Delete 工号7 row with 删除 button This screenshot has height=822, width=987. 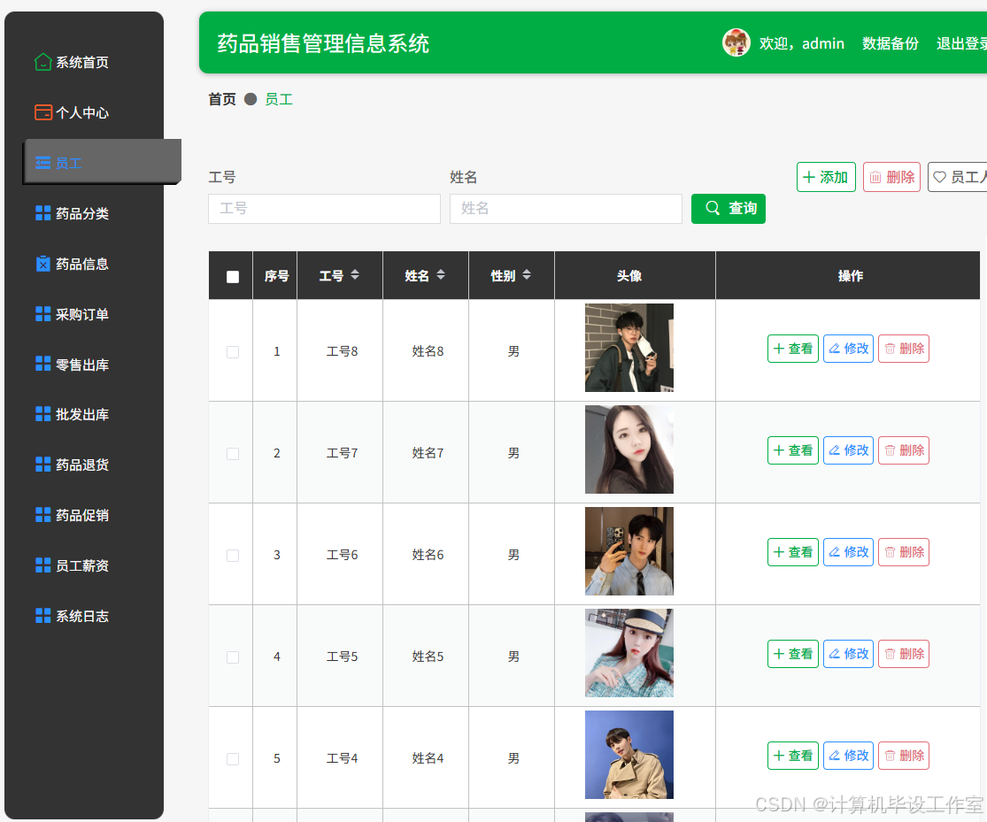click(x=904, y=450)
